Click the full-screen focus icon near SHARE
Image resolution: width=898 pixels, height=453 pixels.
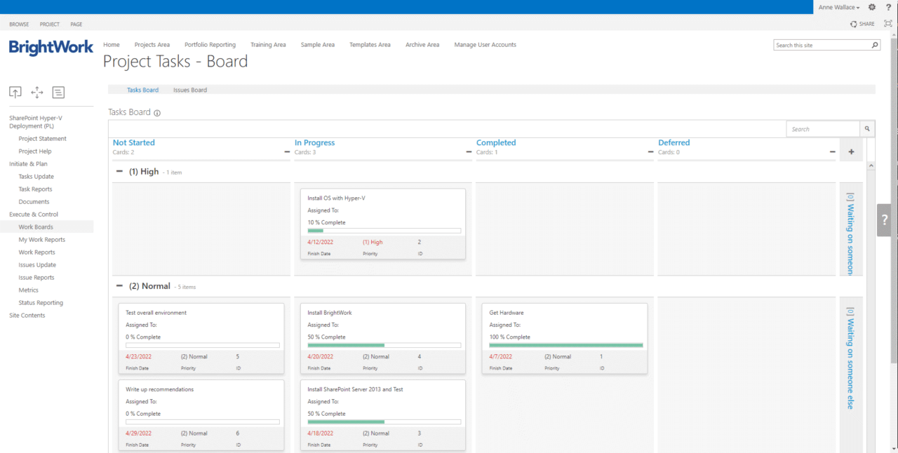[888, 23]
